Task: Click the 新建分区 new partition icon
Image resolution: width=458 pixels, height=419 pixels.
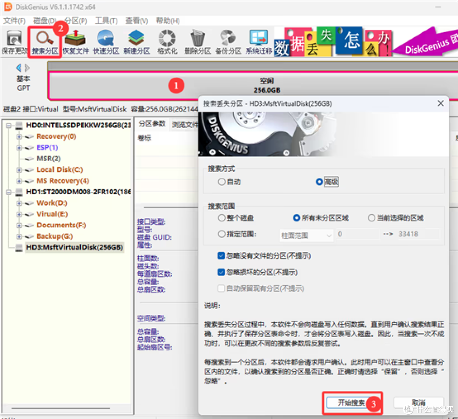Action: point(137,42)
